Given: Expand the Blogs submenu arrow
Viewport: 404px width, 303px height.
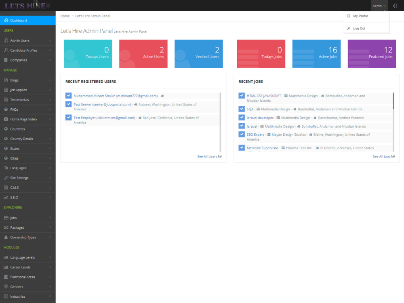Looking at the screenshot, I should click(50, 80).
